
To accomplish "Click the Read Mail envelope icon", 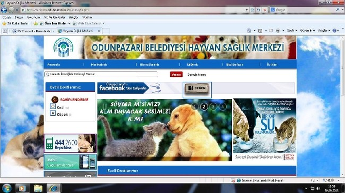I will [x=271, y=30].
